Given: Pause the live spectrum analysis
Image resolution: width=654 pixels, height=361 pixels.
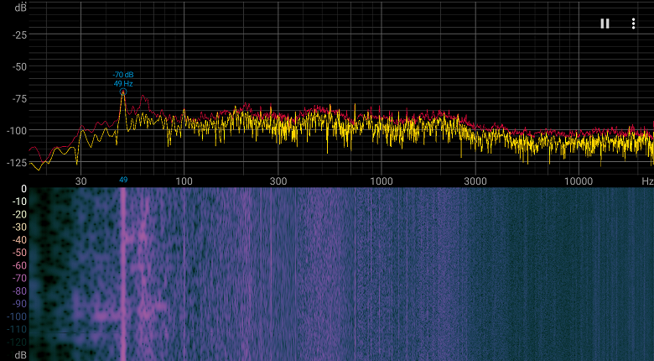Looking at the screenshot, I should pyautogui.click(x=605, y=24).
